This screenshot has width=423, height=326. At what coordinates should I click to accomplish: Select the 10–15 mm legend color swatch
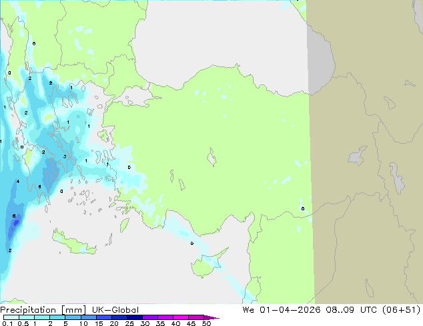pos(88,317)
